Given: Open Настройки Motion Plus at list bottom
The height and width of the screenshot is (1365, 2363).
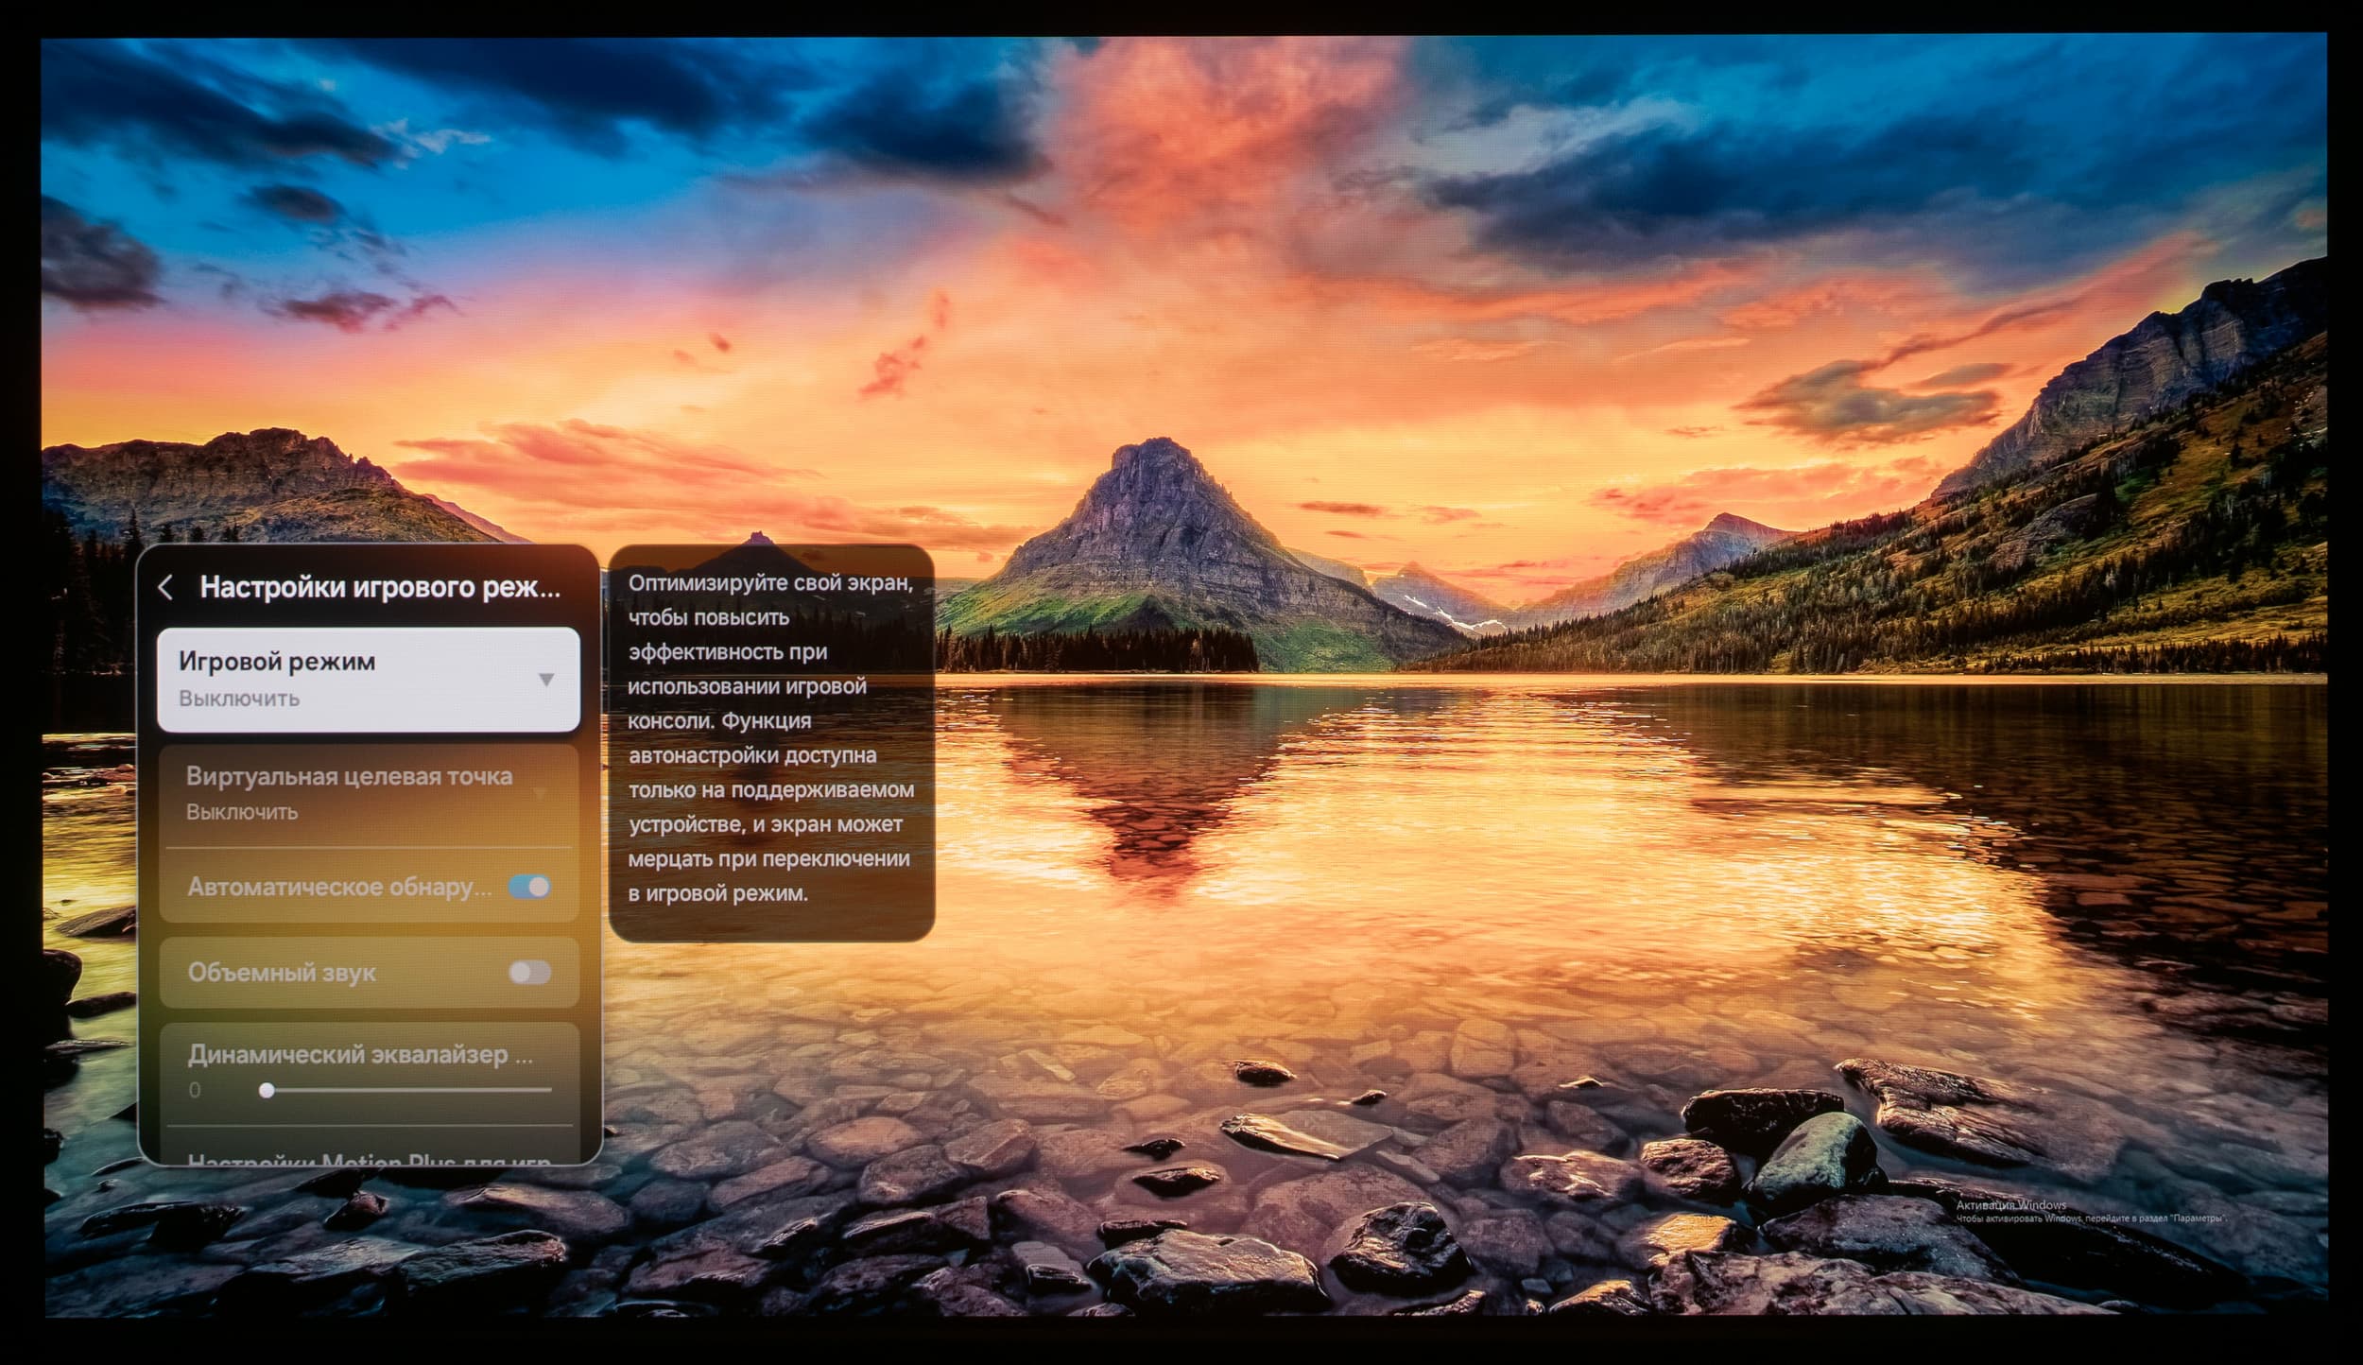Looking at the screenshot, I should [368, 1157].
